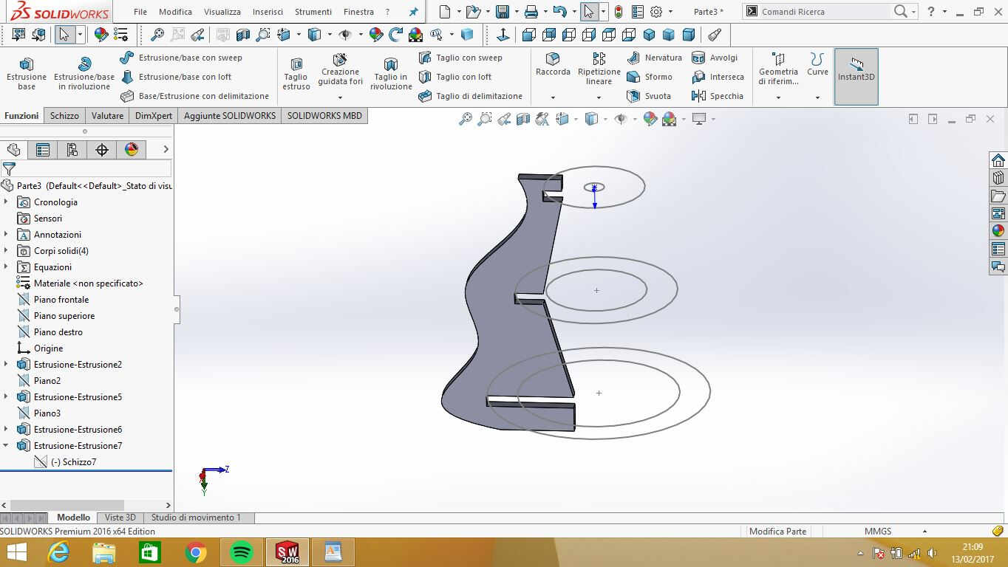
Task: Open PropertyManager tab icon in left panel
Action: click(43, 150)
